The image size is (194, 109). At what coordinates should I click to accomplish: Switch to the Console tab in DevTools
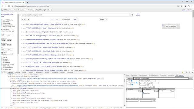18,72
